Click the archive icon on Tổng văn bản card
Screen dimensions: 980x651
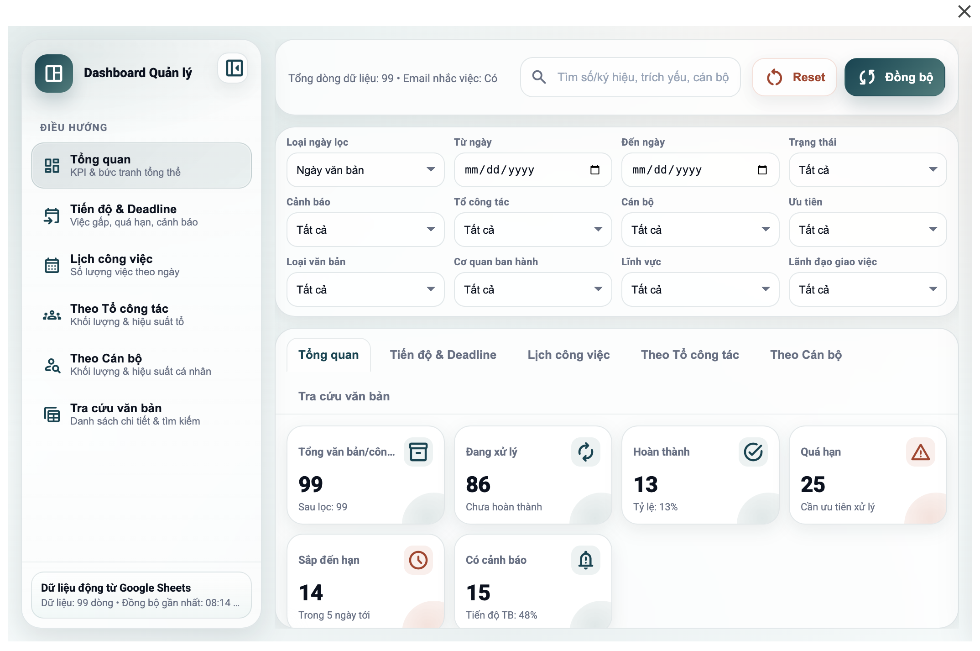point(418,451)
